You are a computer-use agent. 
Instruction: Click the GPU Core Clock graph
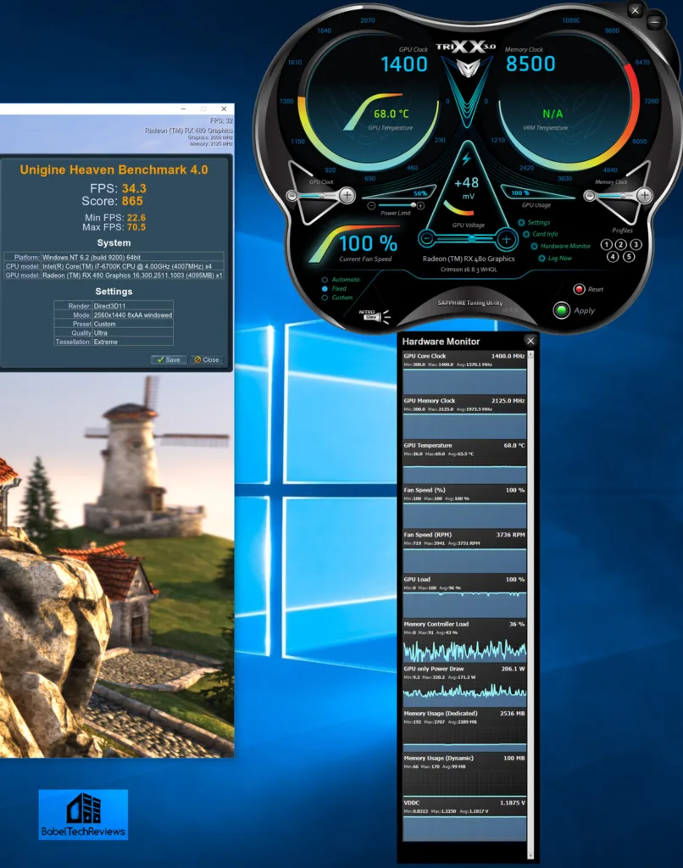point(464,381)
